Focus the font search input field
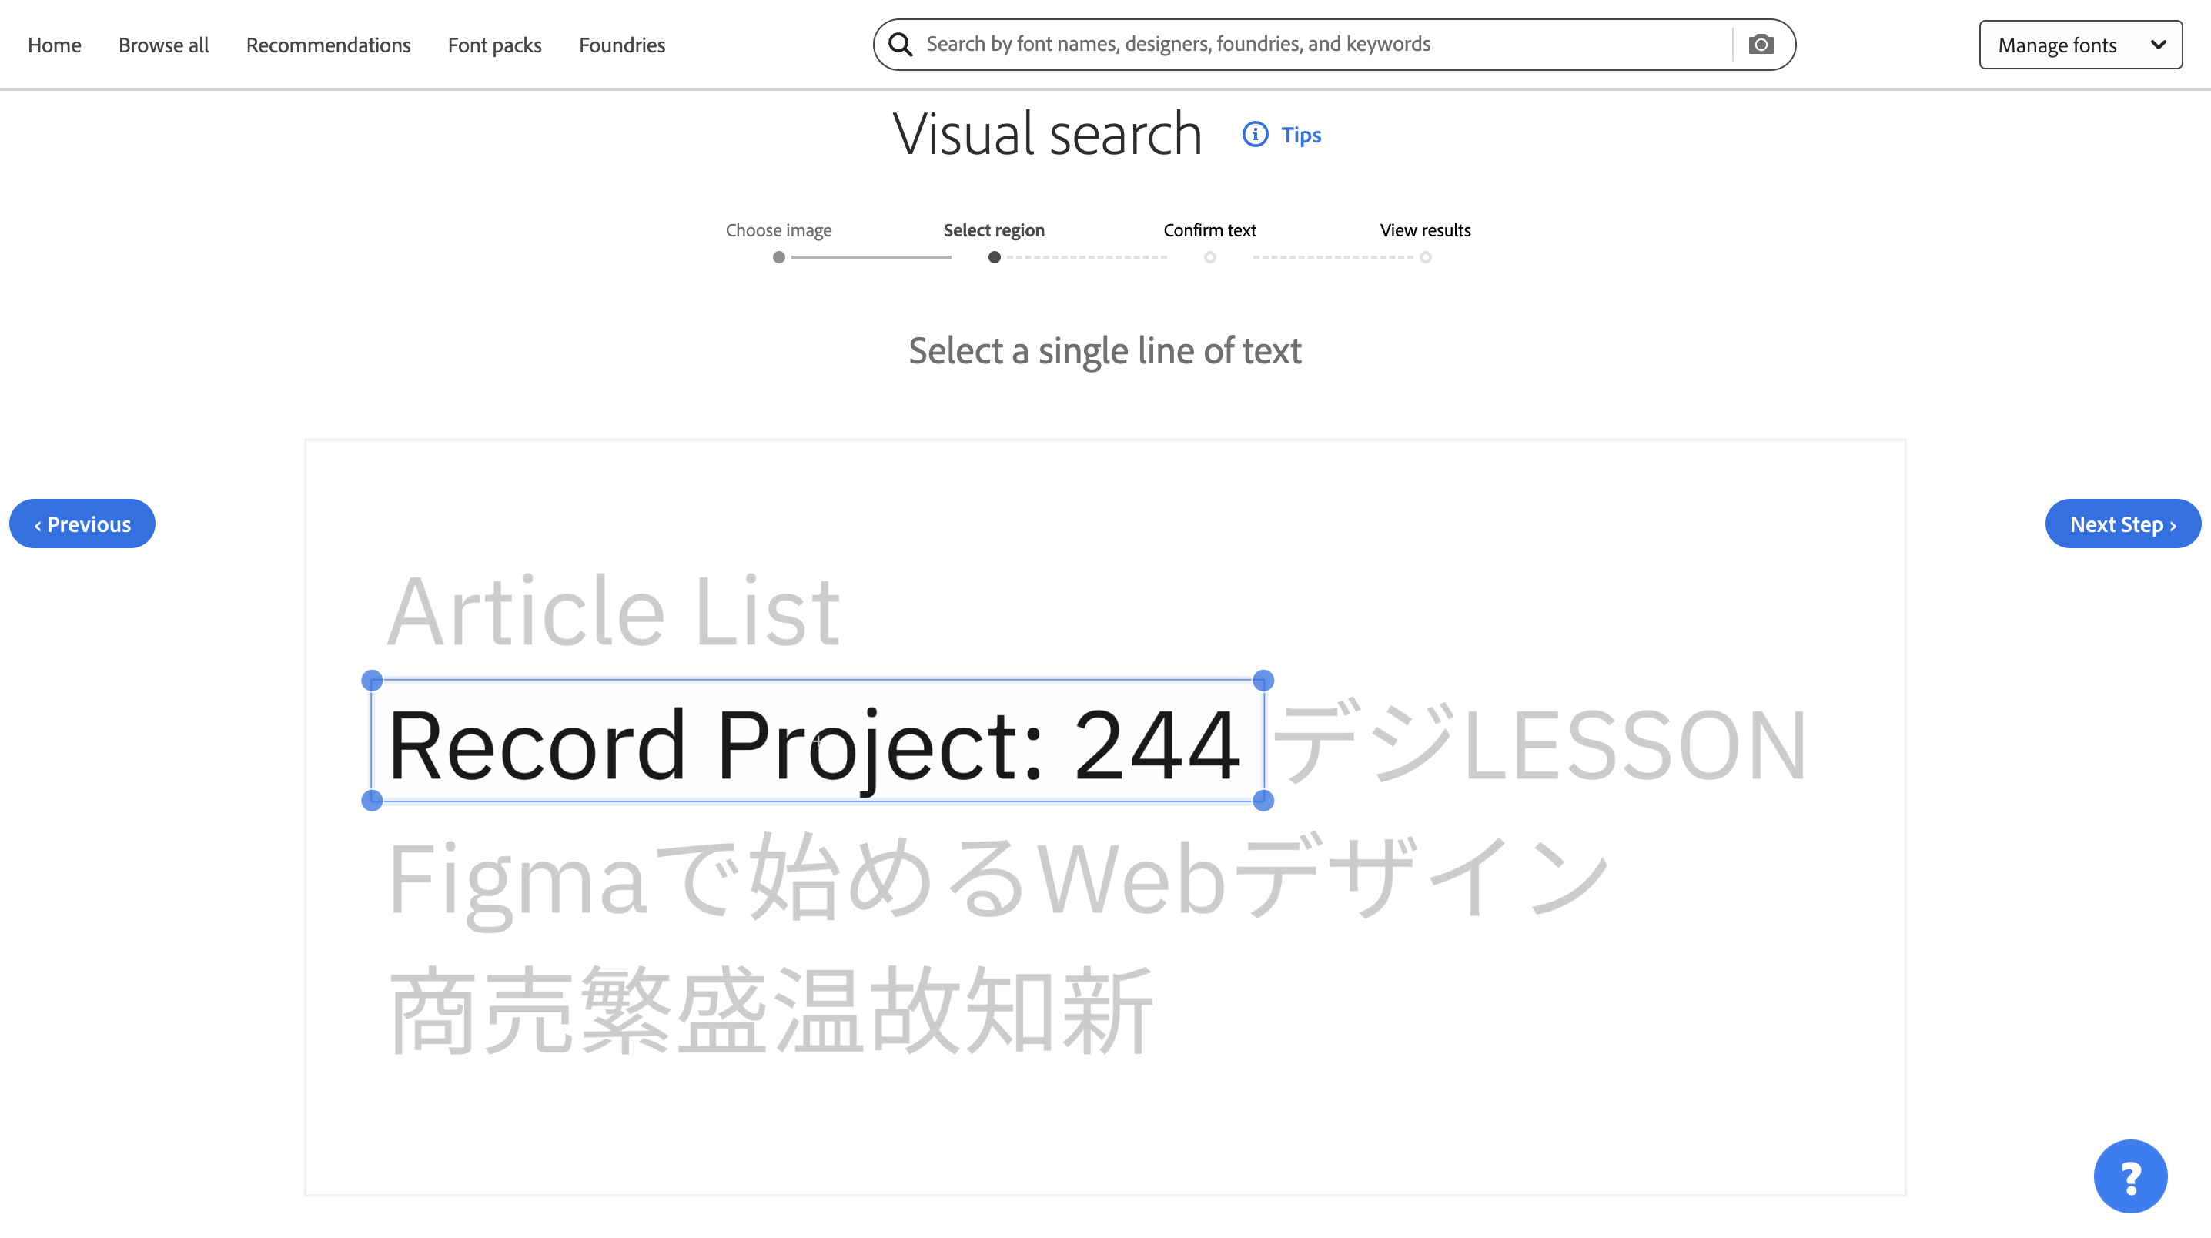Viewport: 2211px width, 1238px height. tap(1322, 45)
